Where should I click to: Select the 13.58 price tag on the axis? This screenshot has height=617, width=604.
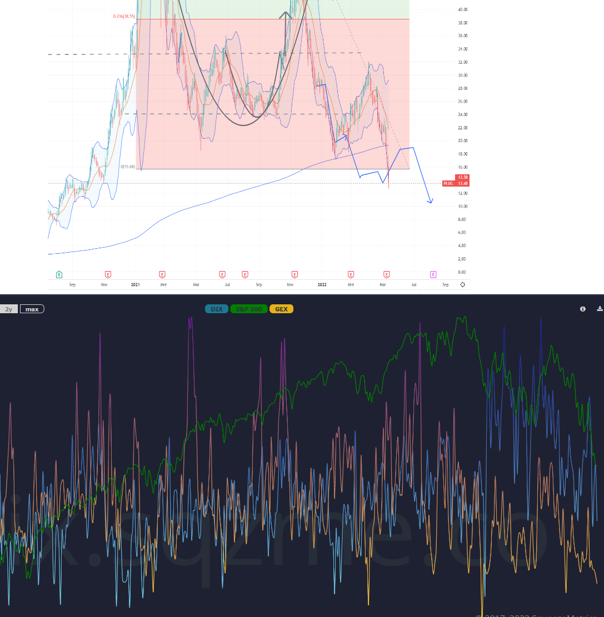point(462,178)
